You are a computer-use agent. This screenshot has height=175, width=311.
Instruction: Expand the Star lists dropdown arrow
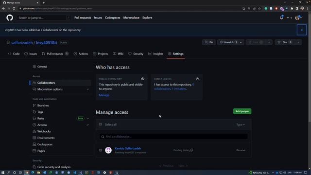tap(298, 42)
